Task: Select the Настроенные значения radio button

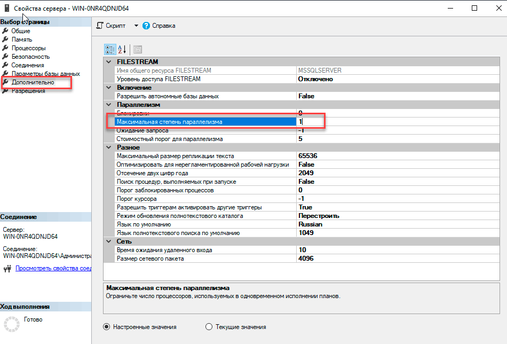Action: click(107, 327)
